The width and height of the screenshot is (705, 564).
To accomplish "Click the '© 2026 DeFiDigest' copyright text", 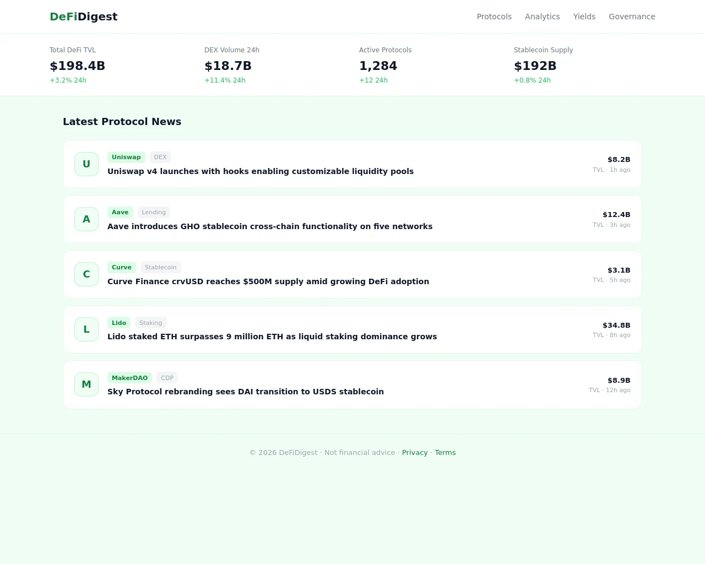I will tap(284, 453).
